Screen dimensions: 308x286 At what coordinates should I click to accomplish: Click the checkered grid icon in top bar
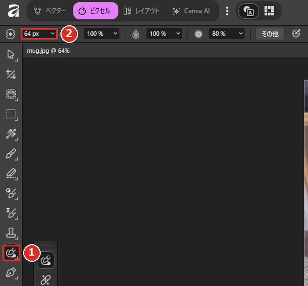coord(269,11)
